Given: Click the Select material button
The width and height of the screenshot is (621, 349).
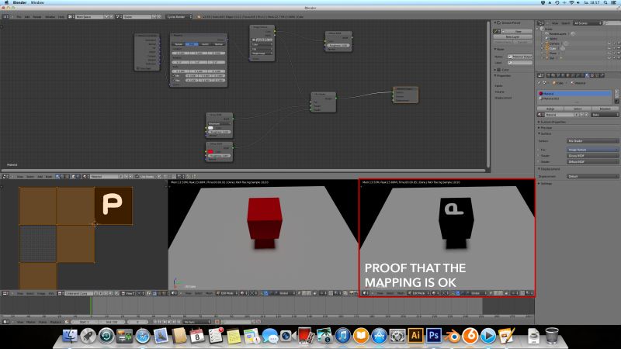Looking at the screenshot, I should tap(578, 109).
